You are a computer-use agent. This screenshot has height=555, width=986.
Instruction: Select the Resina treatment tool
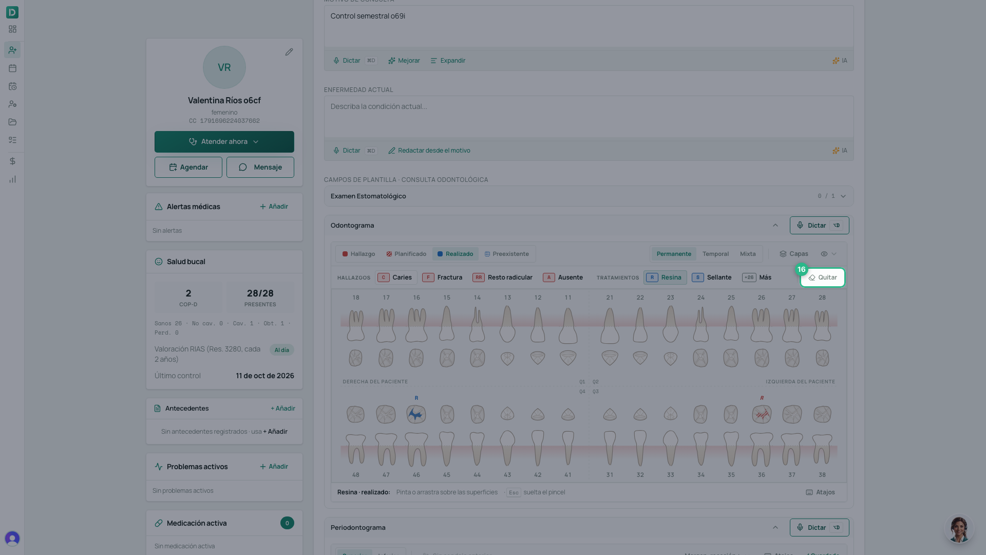(x=665, y=277)
